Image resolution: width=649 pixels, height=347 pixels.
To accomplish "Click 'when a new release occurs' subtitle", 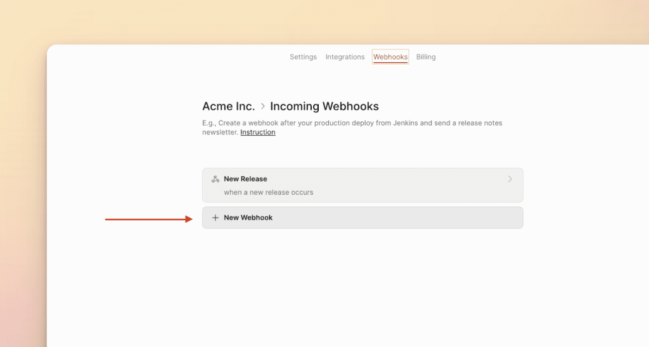I will pyautogui.click(x=268, y=192).
